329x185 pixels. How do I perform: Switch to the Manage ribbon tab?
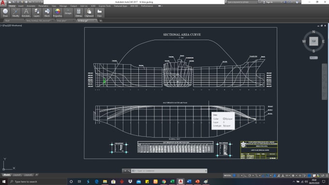[63, 6]
